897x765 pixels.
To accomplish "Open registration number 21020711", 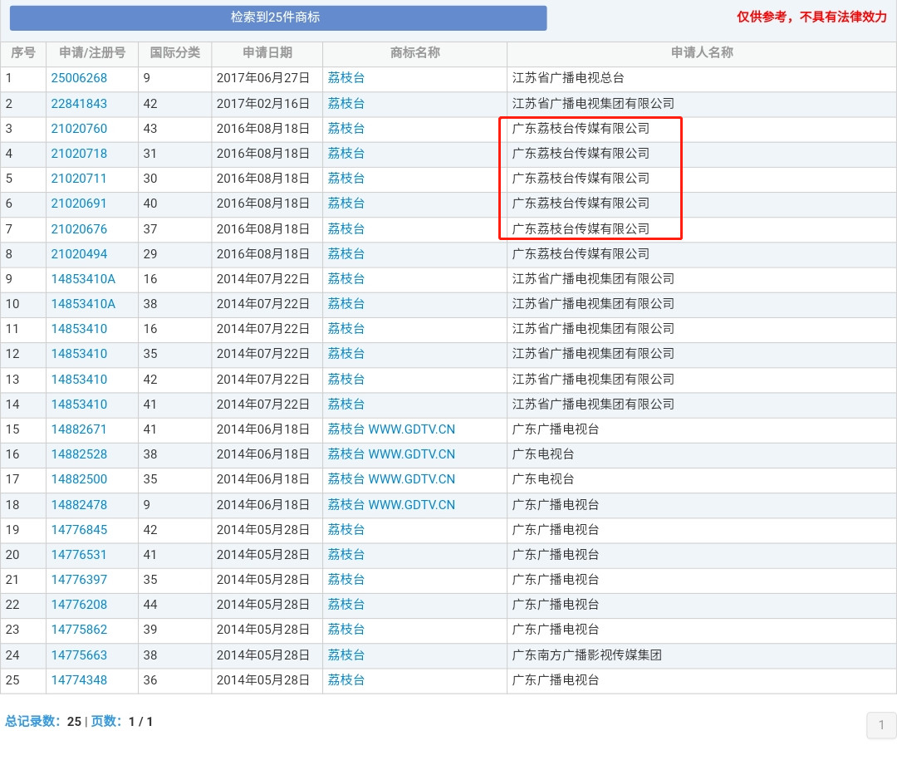I will click(78, 179).
